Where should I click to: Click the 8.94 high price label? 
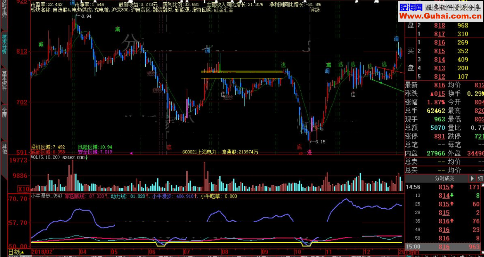coord(86,17)
